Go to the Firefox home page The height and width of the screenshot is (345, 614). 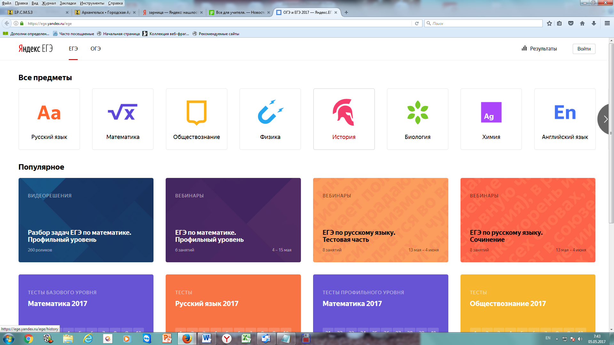click(x=582, y=23)
